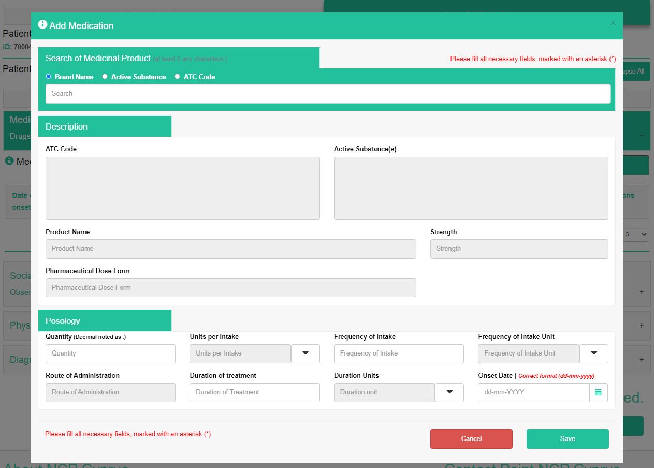Open the Units per Intake dropdown arrow
The width and height of the screenshot is (654, 468).
306,353
